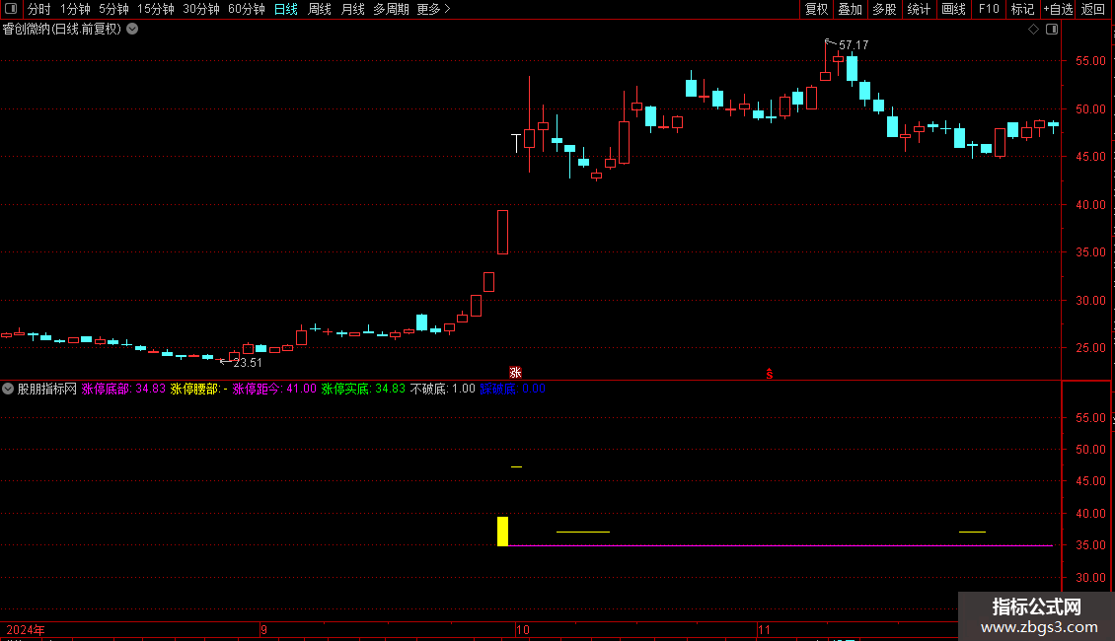Image resolution: width=1115 pixels, height=641 pixels.
Task: Select the 60分钟 period tab
Action: pyautogui.click(x=247, y=9)
